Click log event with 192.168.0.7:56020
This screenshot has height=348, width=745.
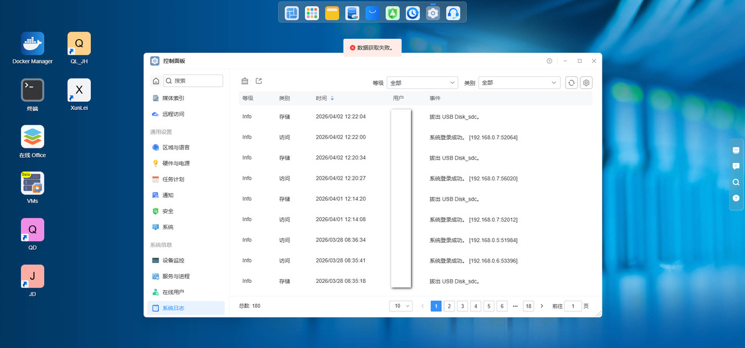(x=416, y=179)
